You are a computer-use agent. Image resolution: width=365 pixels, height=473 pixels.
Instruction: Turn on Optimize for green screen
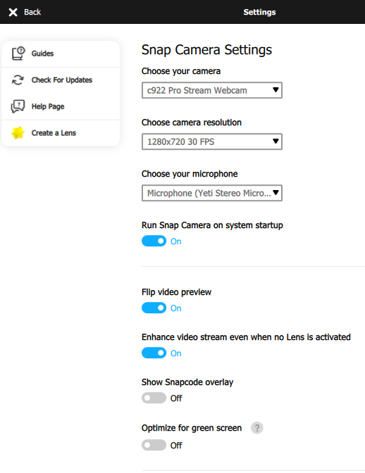pyautogui.click(x=154, y=445)
